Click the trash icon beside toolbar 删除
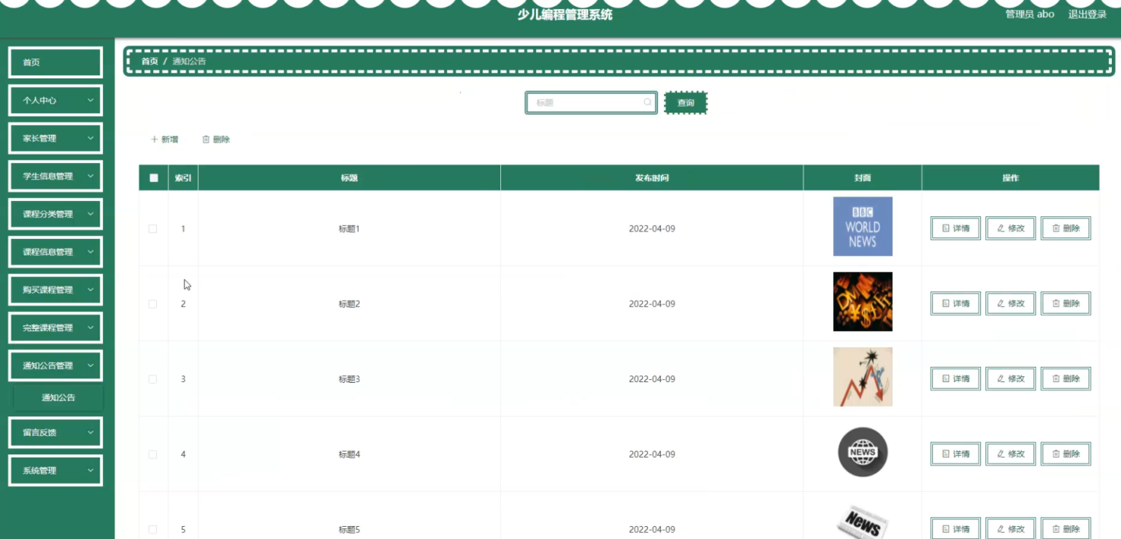 pyautogui.click(x=206, y=139)
